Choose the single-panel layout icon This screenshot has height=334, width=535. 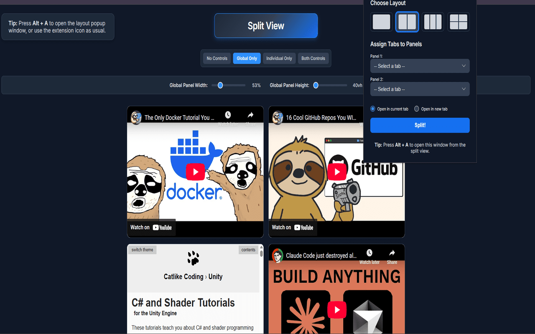pyautogui.click(x=381, y=22)
